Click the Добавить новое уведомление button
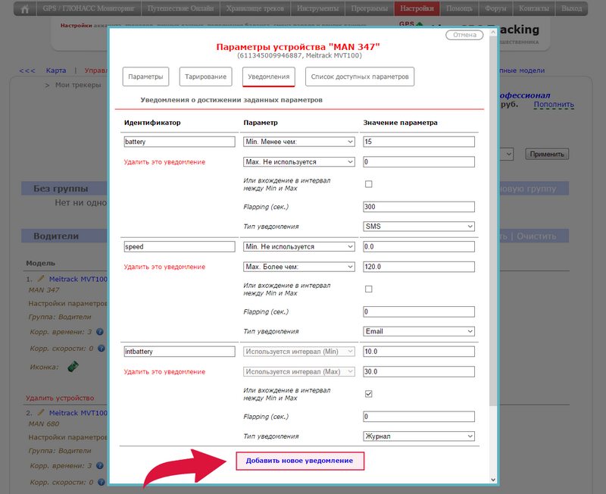The width and height of the screenshot is (606, 494). coord(299,461)
